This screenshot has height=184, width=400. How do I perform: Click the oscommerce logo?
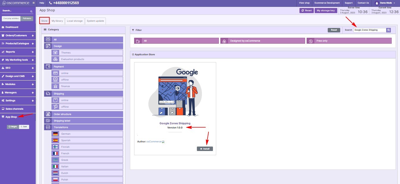tap(15, 3)
